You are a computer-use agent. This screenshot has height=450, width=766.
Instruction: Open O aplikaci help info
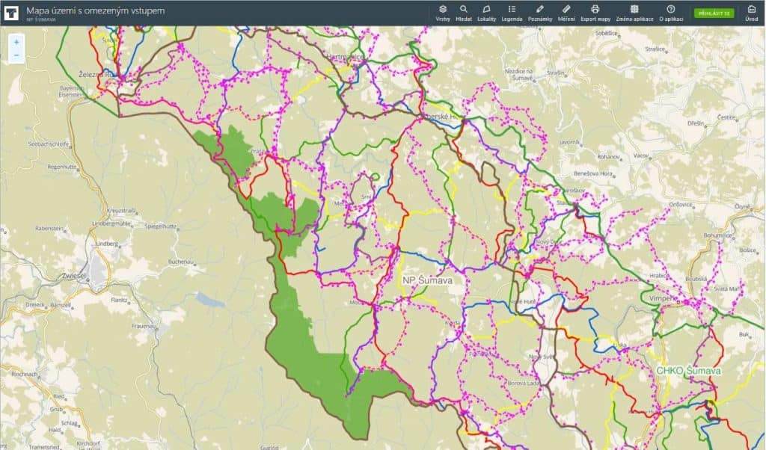pos(671,12)
